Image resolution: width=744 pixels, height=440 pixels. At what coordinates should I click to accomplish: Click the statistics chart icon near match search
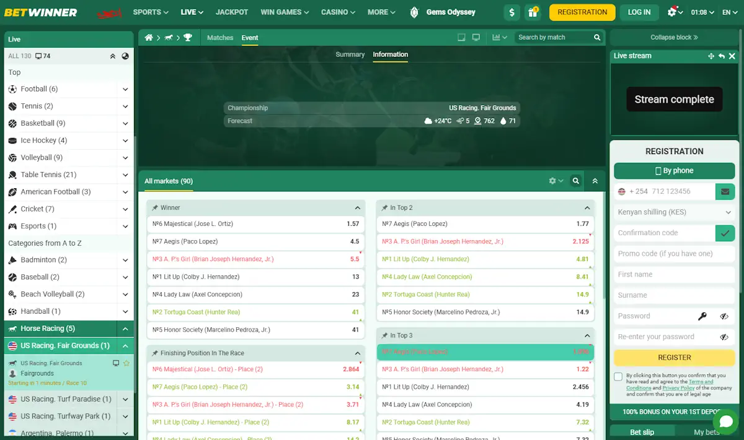(497, 38)
